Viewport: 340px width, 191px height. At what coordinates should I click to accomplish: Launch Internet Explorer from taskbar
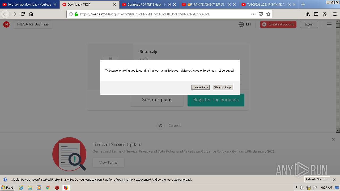(21, 188)
